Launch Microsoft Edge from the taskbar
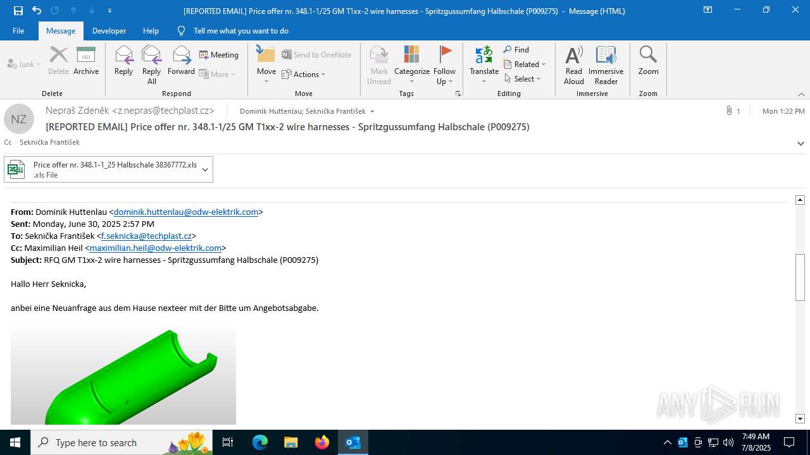This screenshot has height=455, width=810. pyautogui.click(x=260, y=442)
